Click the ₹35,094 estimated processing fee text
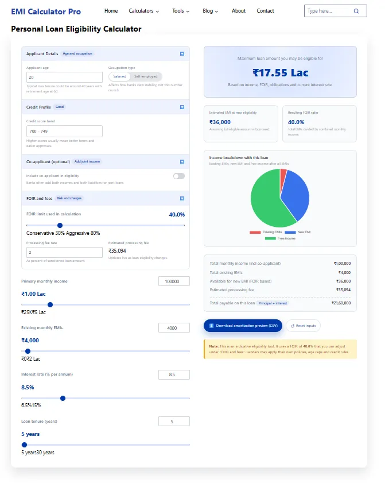The width and height of the screenshot is (385, 483). [x=117, y=251]
